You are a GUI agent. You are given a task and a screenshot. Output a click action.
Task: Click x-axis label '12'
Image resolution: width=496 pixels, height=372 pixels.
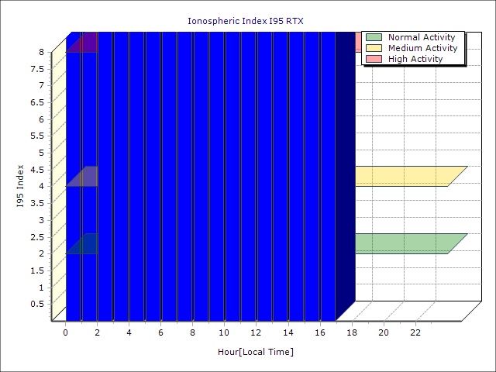click(257, 332)
